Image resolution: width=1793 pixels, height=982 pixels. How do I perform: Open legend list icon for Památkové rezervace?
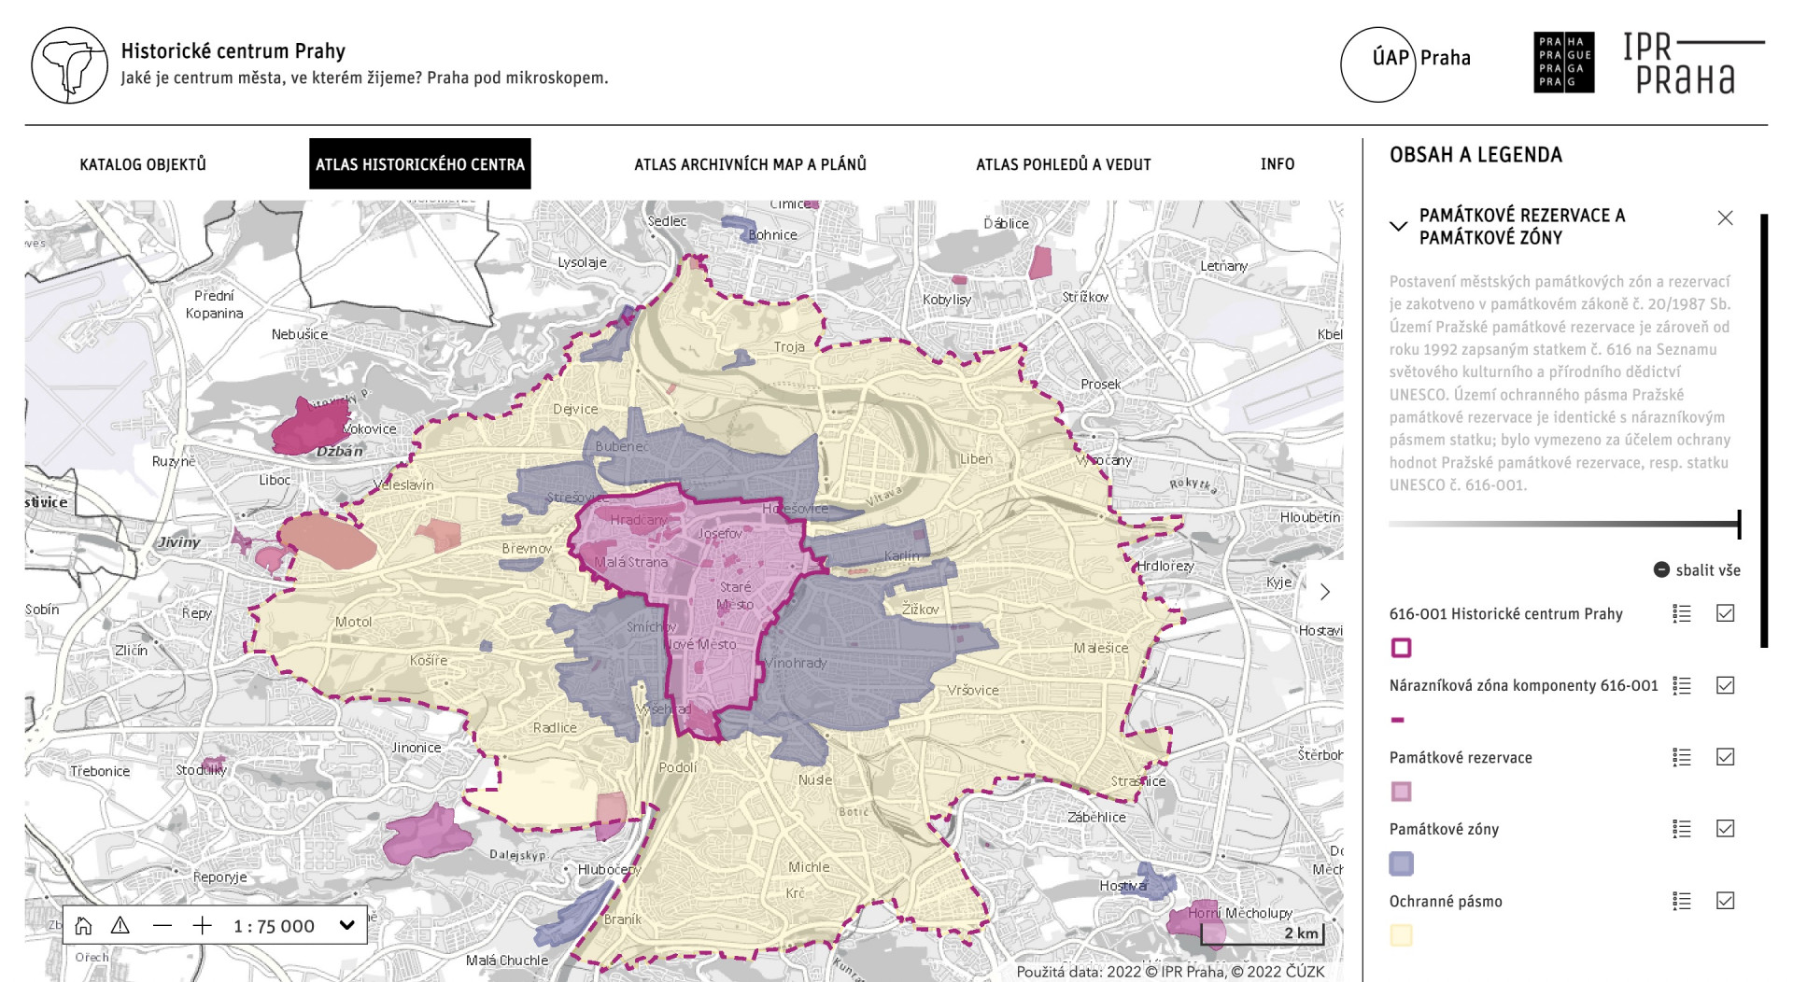point(1682,757)
